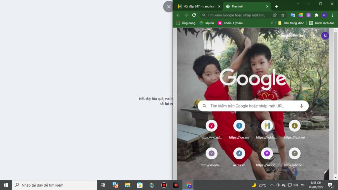Image resolution: width=338 pixels, height=190 pixels.
Task: Open the ioe.vn shortcut
Action: pos(239,130)
